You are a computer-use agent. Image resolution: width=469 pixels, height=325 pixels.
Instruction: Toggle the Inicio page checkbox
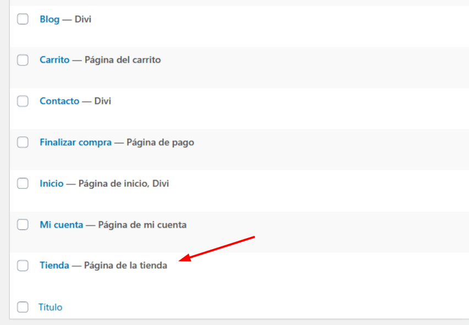coord(23,184)
